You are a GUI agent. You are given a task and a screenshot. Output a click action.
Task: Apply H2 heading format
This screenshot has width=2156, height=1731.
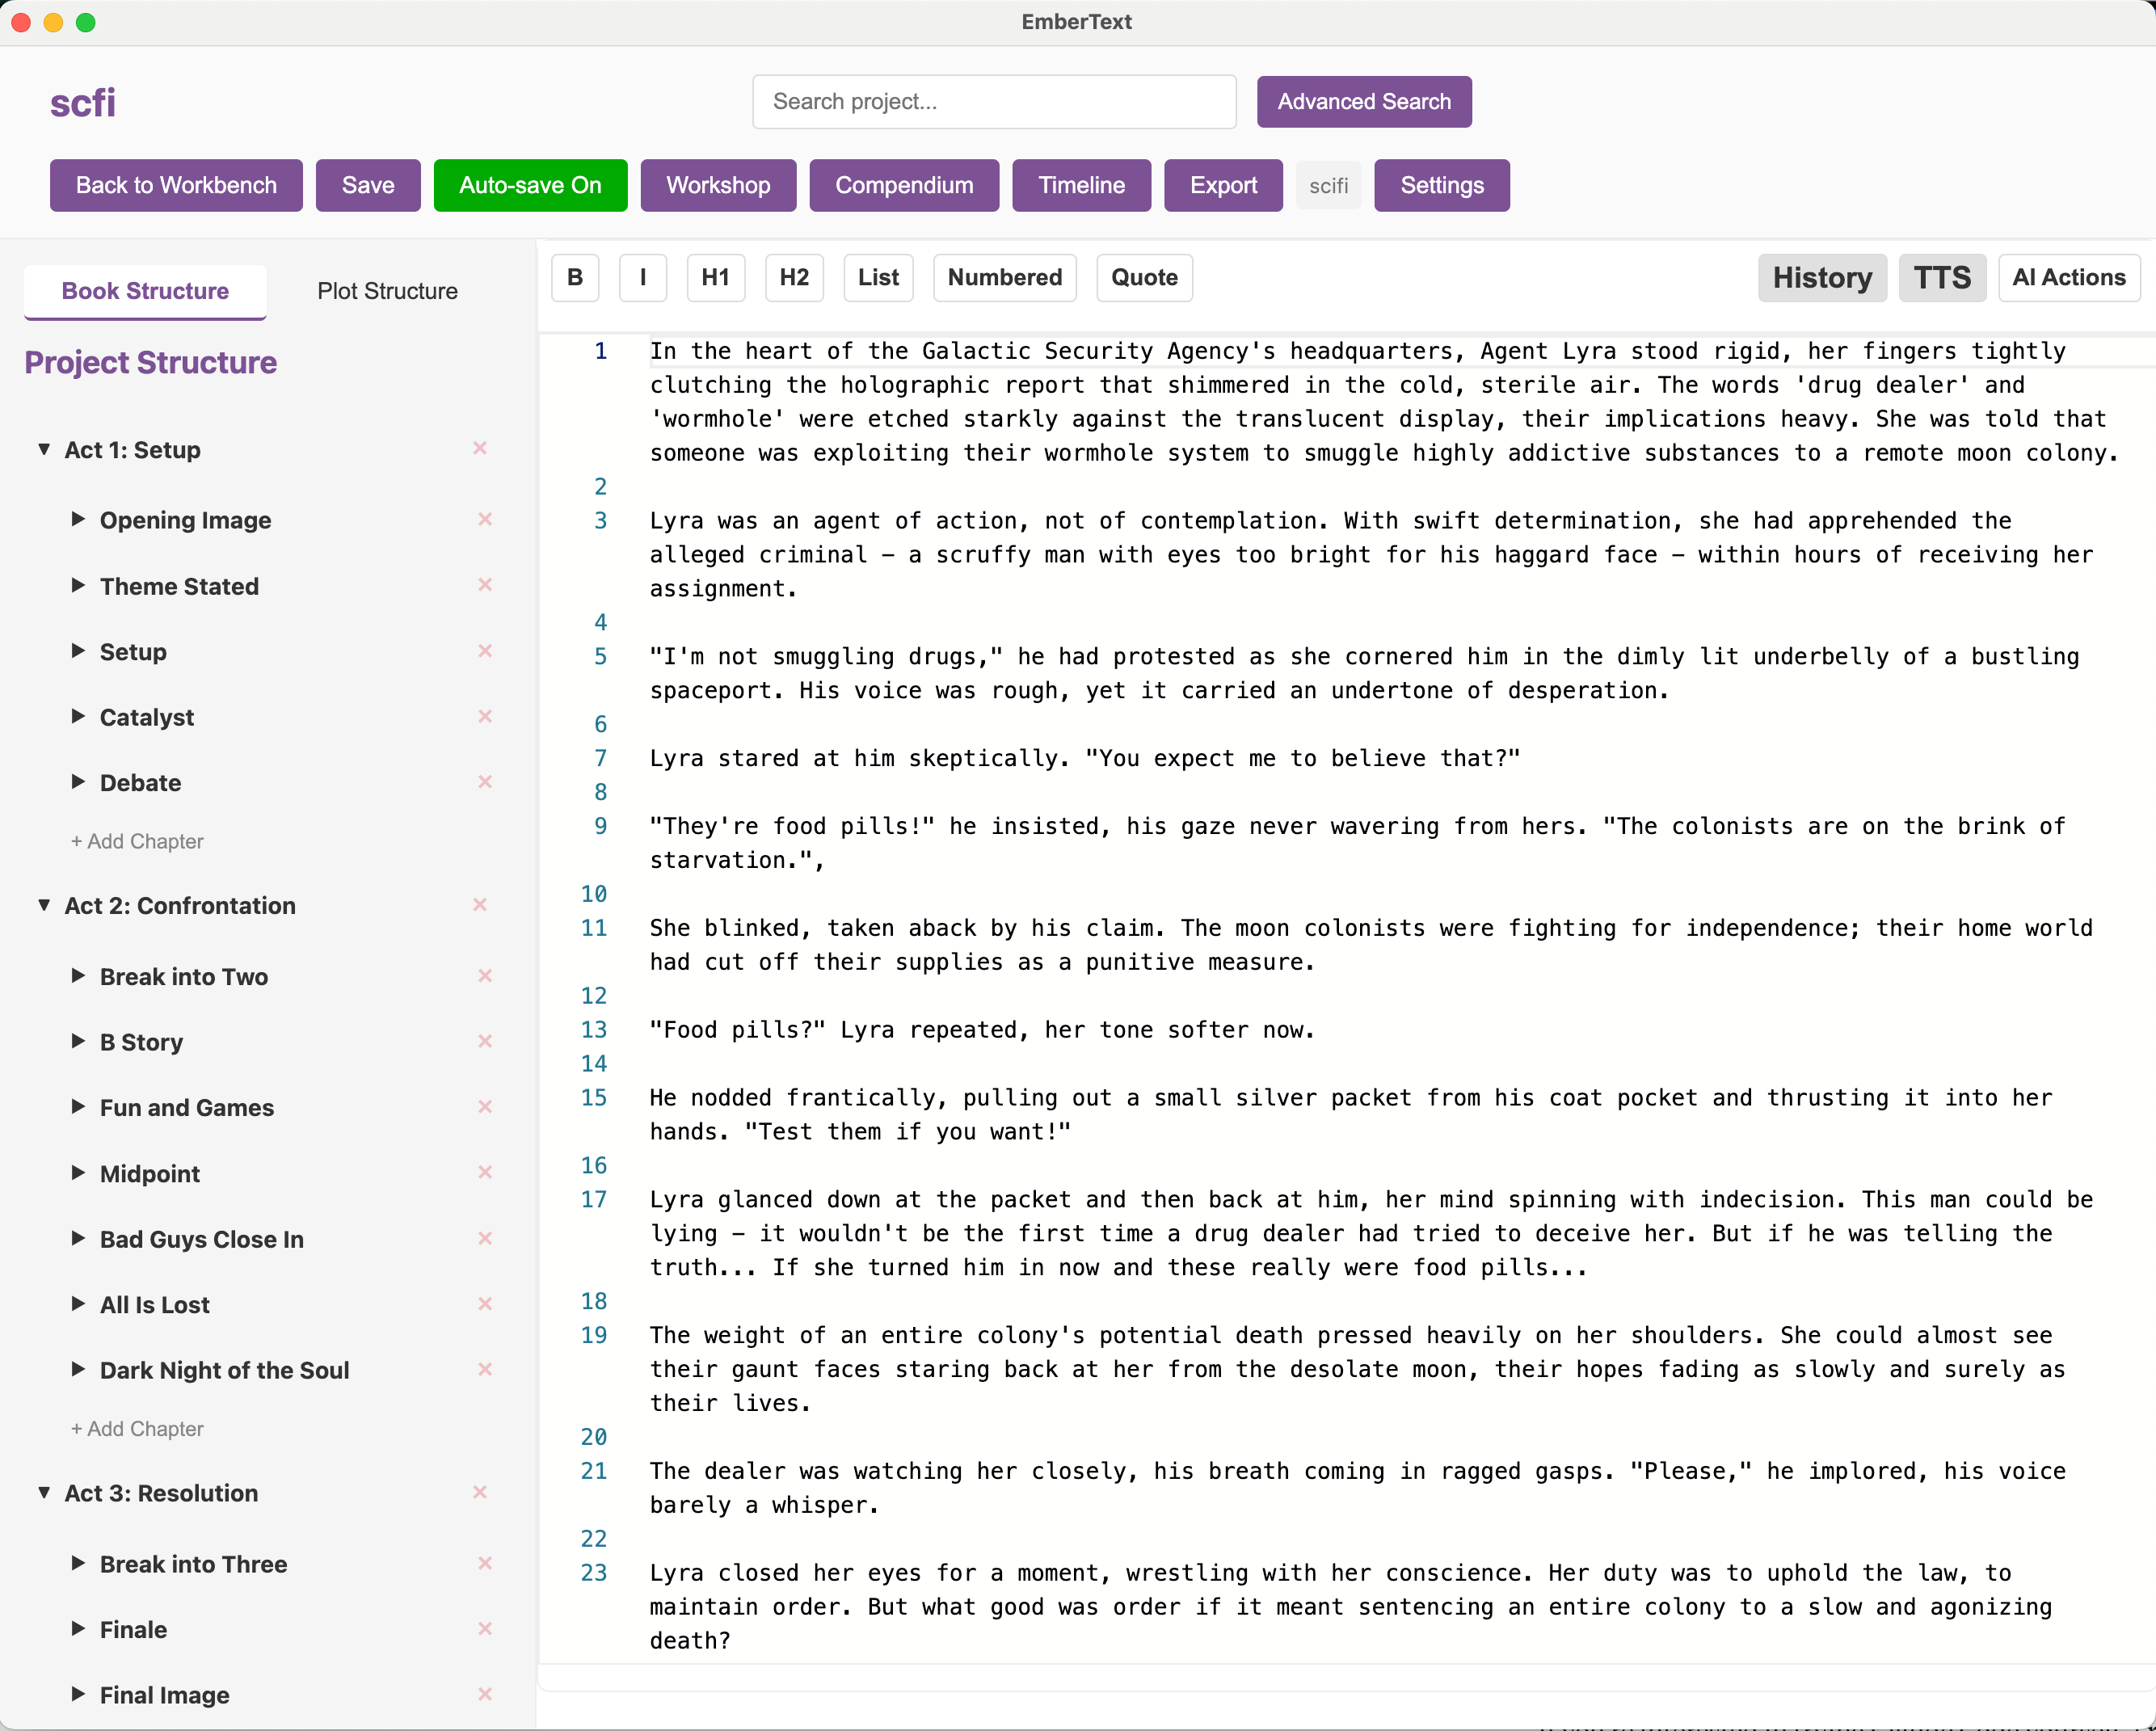(x=794, y=277)
